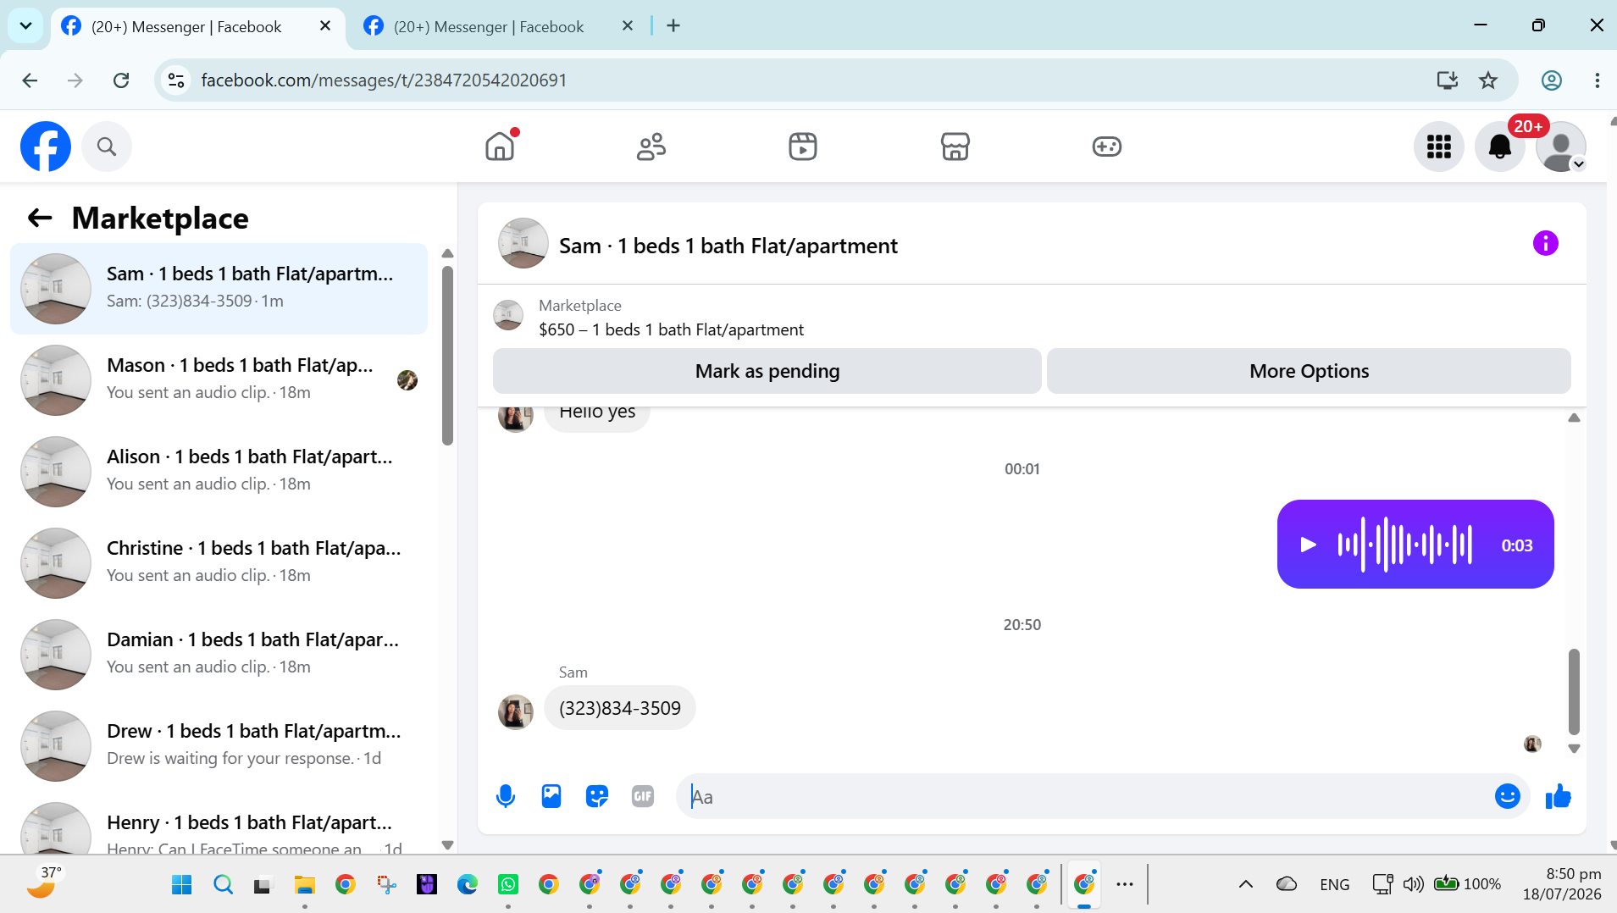The width and height of the screenshot is (1617, 913).
Task: Click the Facebook logo
Action: tap(46, 147)
